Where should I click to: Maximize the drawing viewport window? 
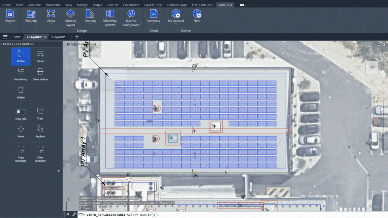pos(384,45)
